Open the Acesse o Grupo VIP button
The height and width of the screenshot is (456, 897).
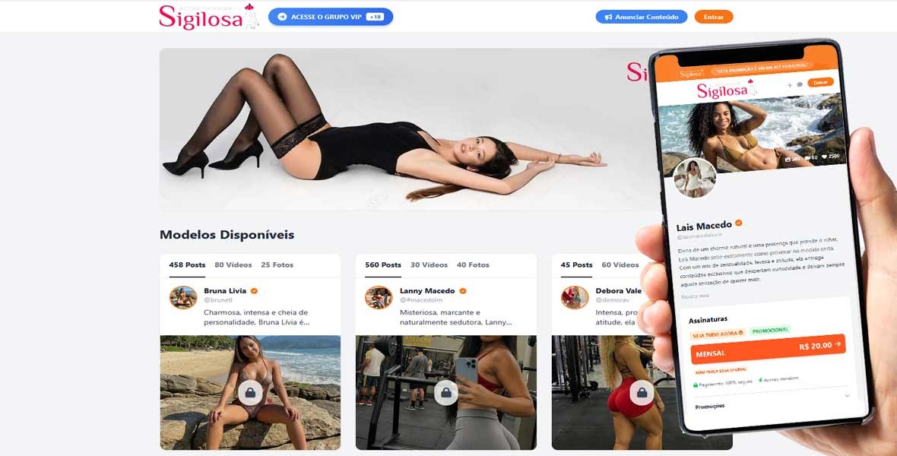331,17
